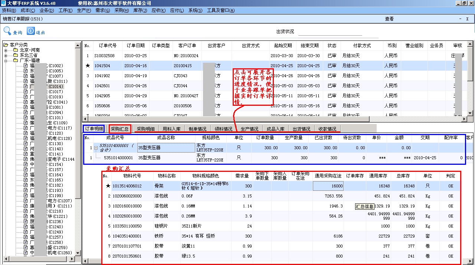Click the 订单代号 column header
The height and width of the screenshot is (265, 475).
108,46
